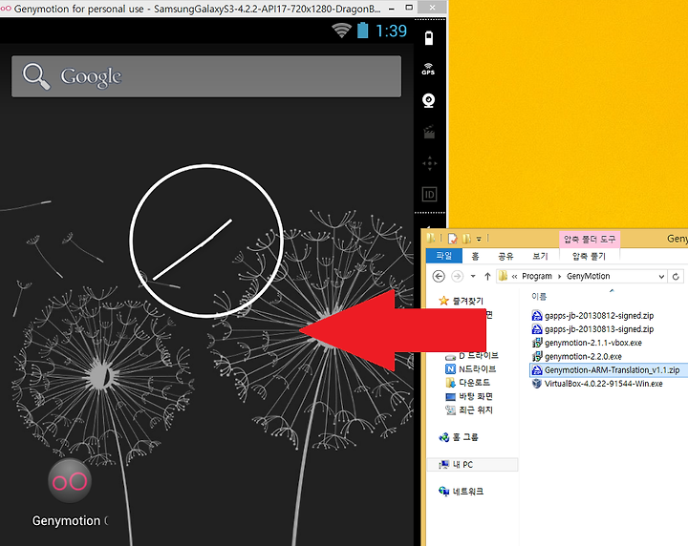Click 홈 그룹 in navigation pane

[x=464, y=437]
